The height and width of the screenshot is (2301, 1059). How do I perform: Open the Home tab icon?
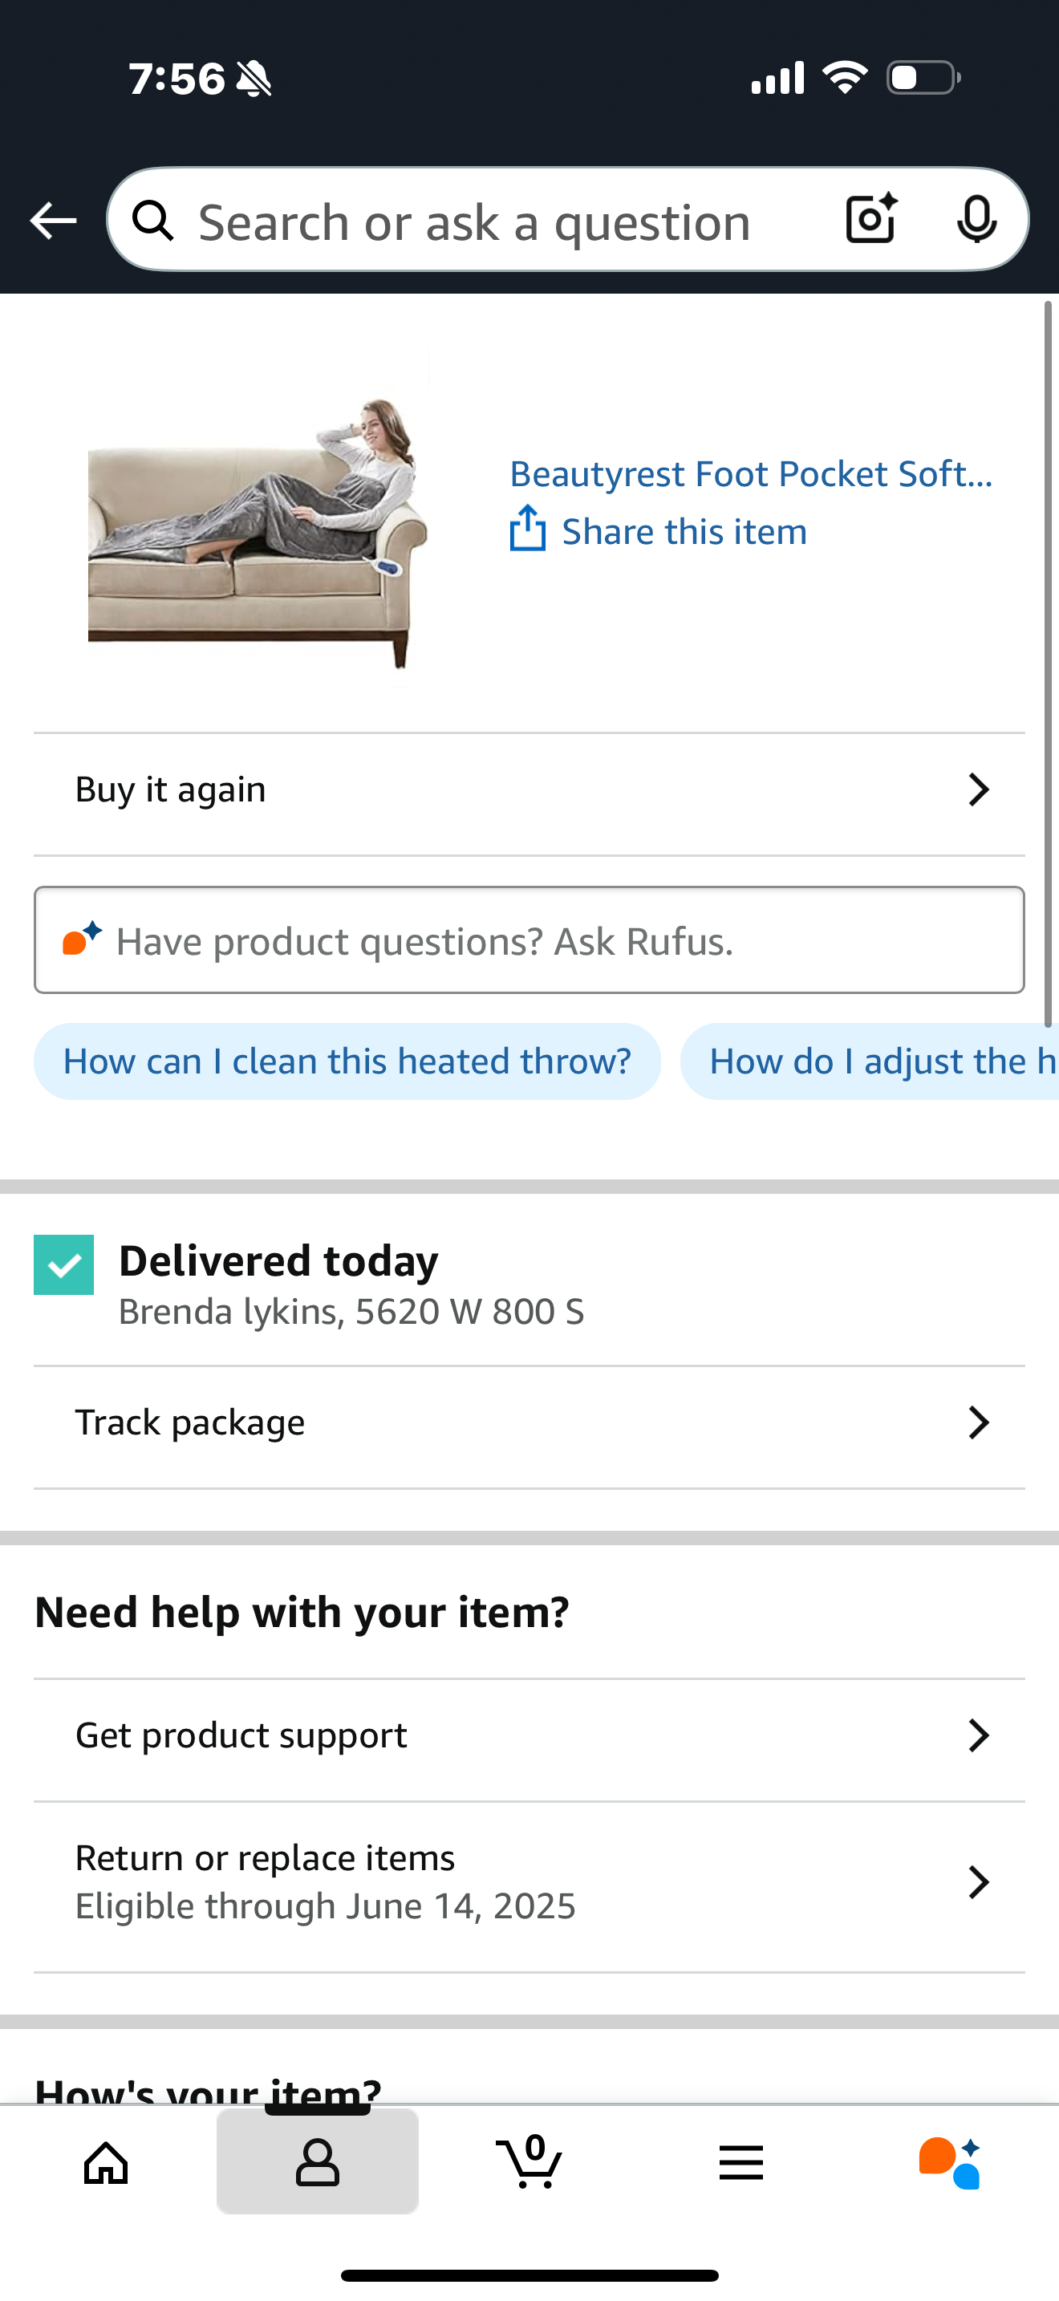click(106, 2162)
